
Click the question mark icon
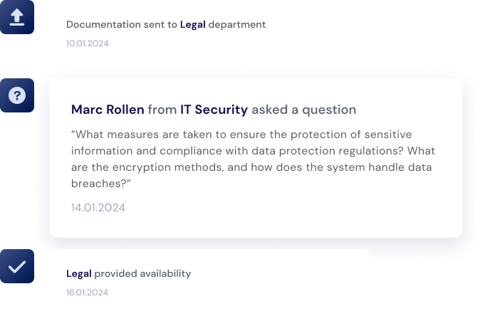(x=17, y=95)
